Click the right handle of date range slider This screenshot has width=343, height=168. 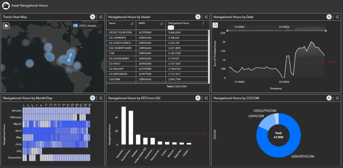coord(326,31)
